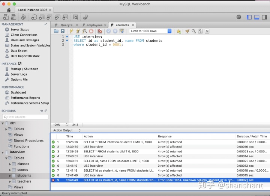Create new view toolbar icon

coord(49,17)
